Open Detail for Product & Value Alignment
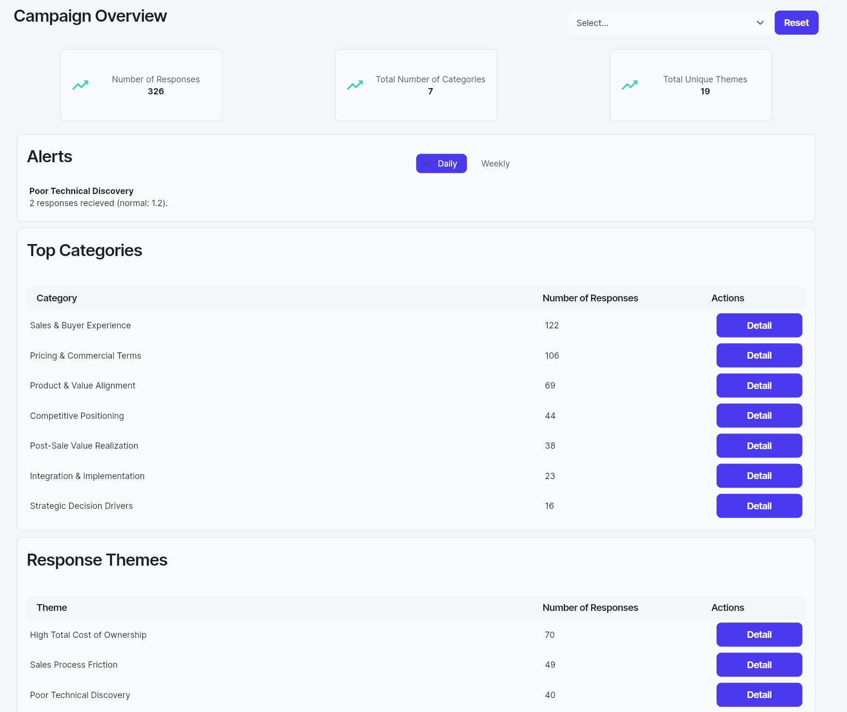Screen dimensions: 847x712 (x=759, y=385)
